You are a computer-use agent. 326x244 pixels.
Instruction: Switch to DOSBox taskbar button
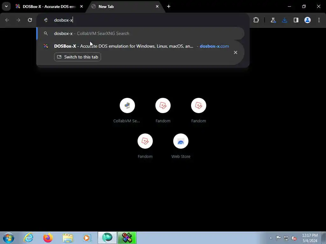pos(127,238)
